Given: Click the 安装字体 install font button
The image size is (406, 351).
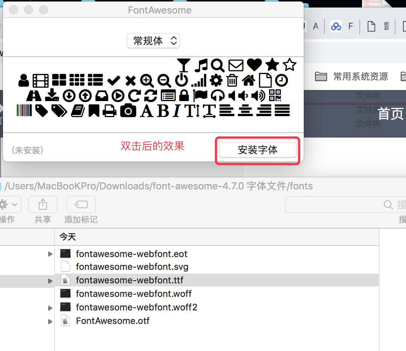Looking at the screenshot, I should point(258,150).
